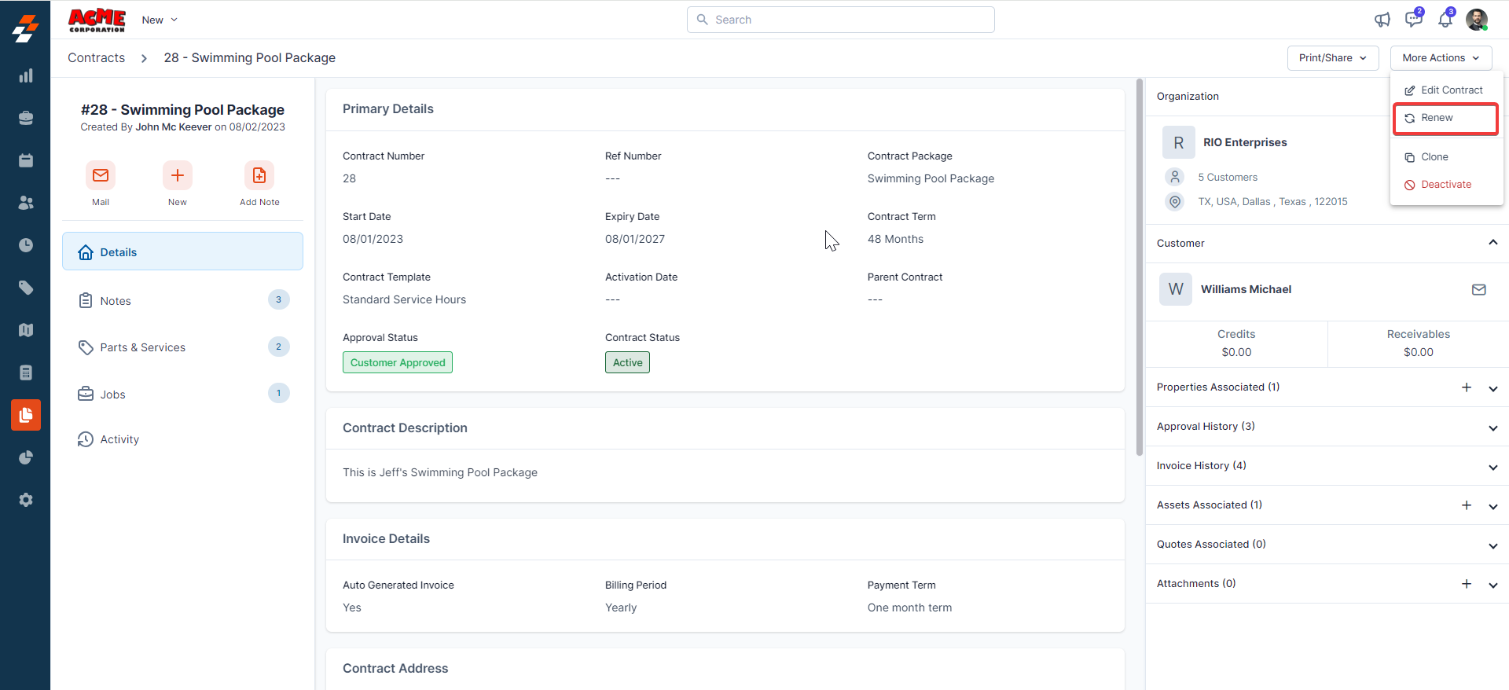Open the New dropdown in header
The height and width of the screenshot is (690, 1509).
160,20
